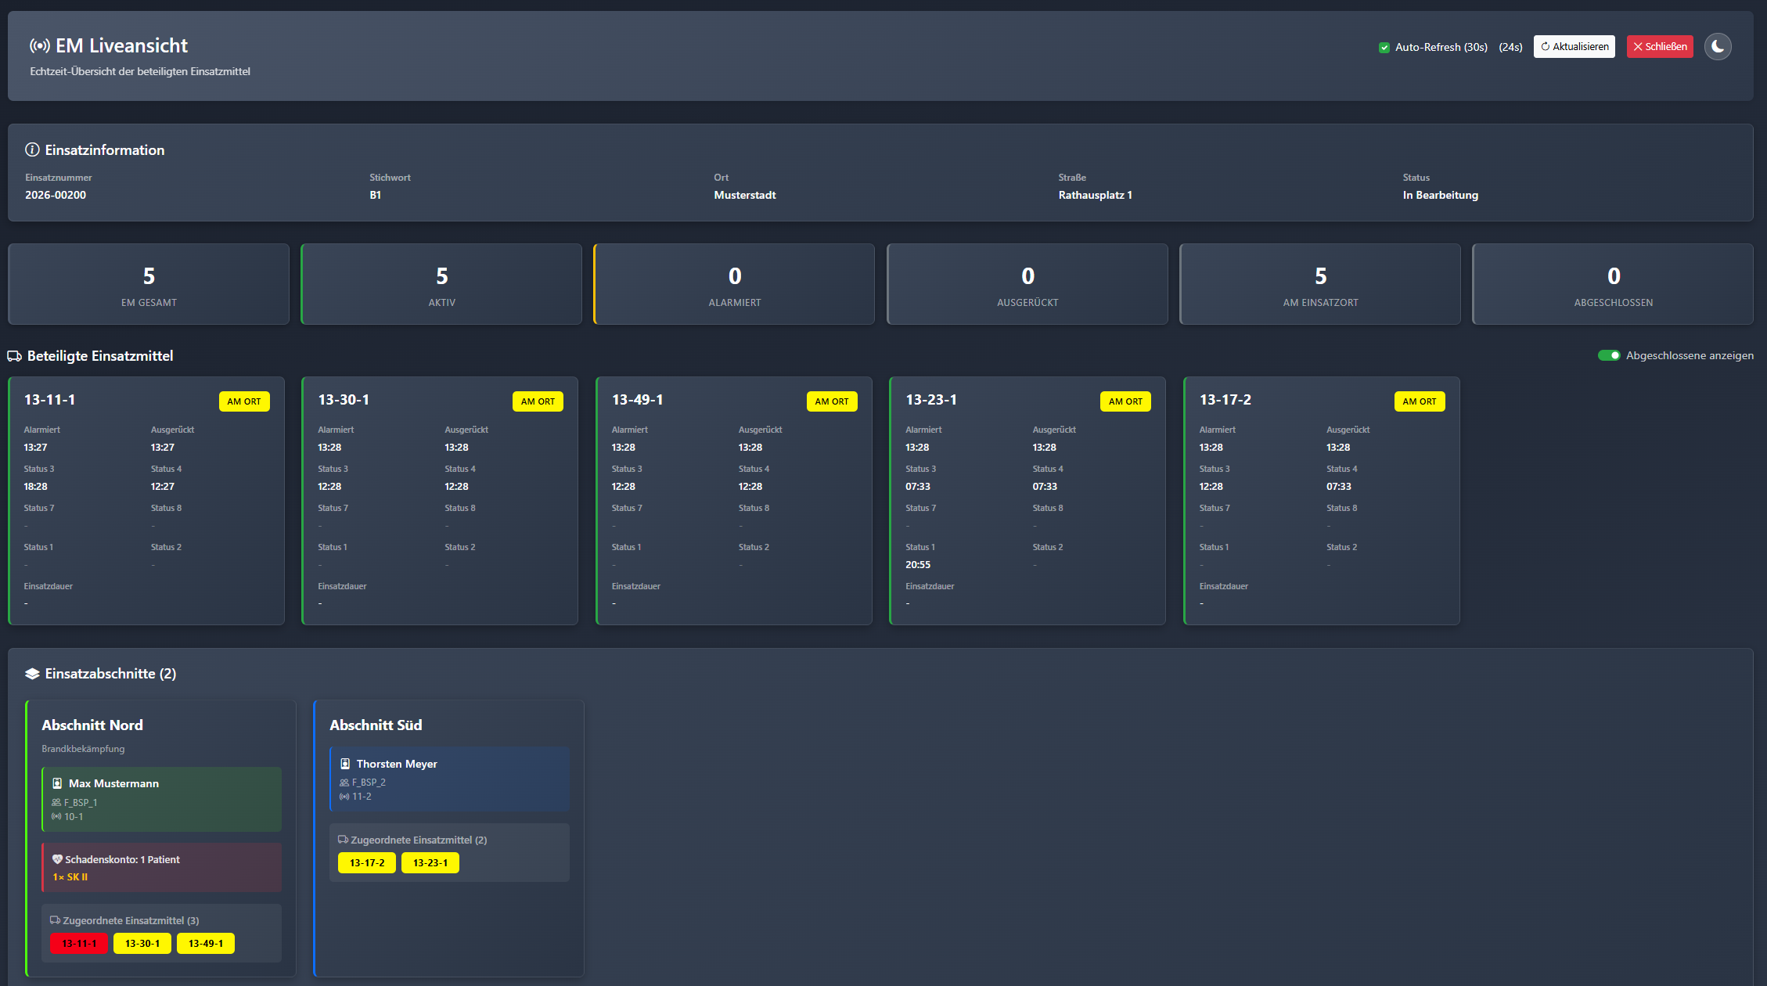Open the 13-49-1 unit card title
This screenshot has width=1767, height=986.
pyautogui.click(x=637, y=400)
